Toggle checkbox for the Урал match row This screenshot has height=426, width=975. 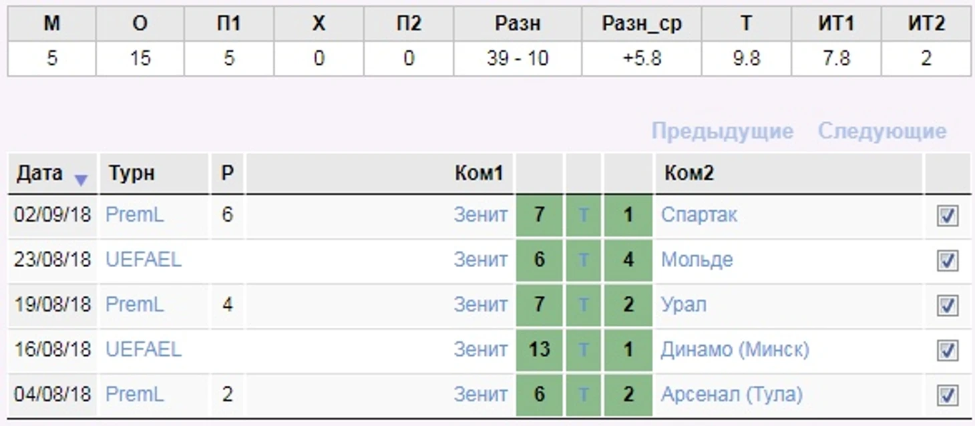point(948,306)
